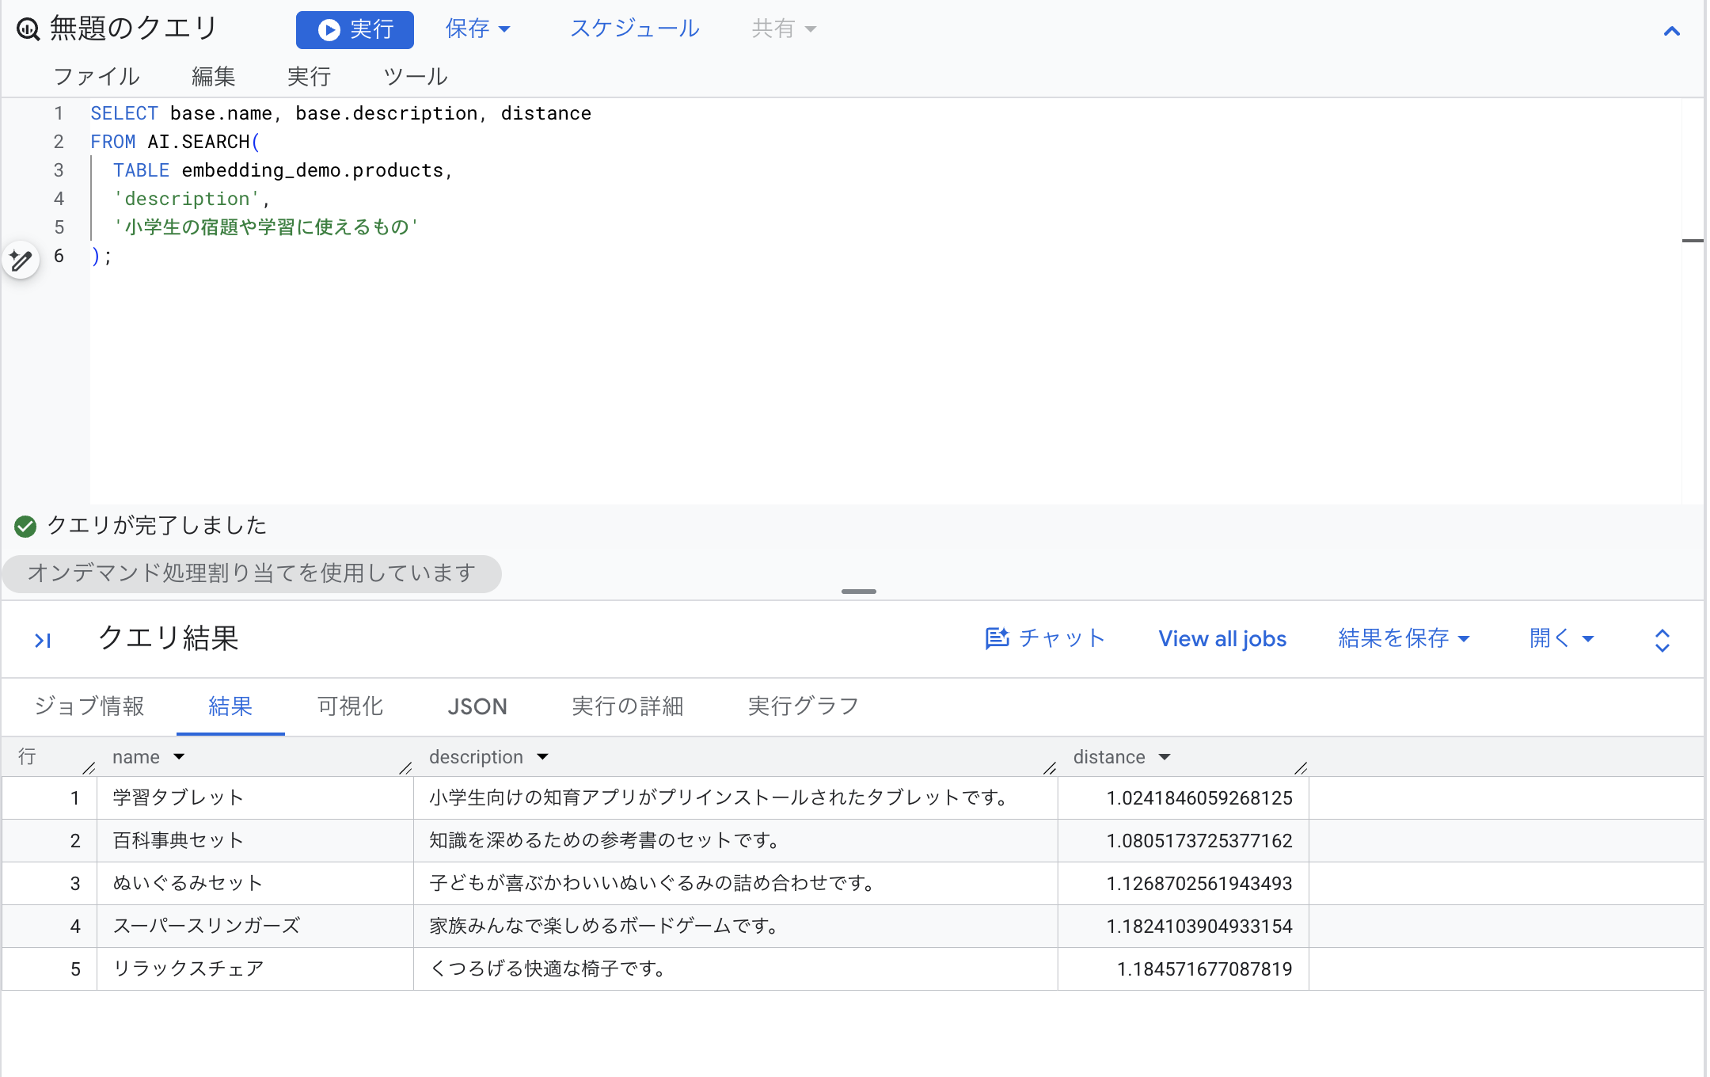This screenshot has width=1710, height=1077.
Task: Click description くつろげる快適な椅子です。
Action: [549, 969]
